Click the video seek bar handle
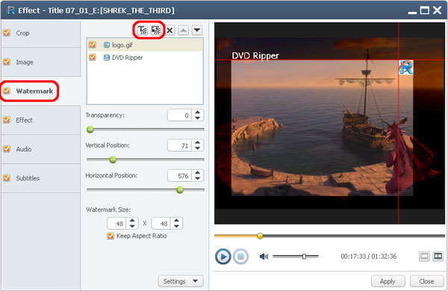Image resolution: width=448 pixels, height=291 pixels. click(x=260, y=236)
